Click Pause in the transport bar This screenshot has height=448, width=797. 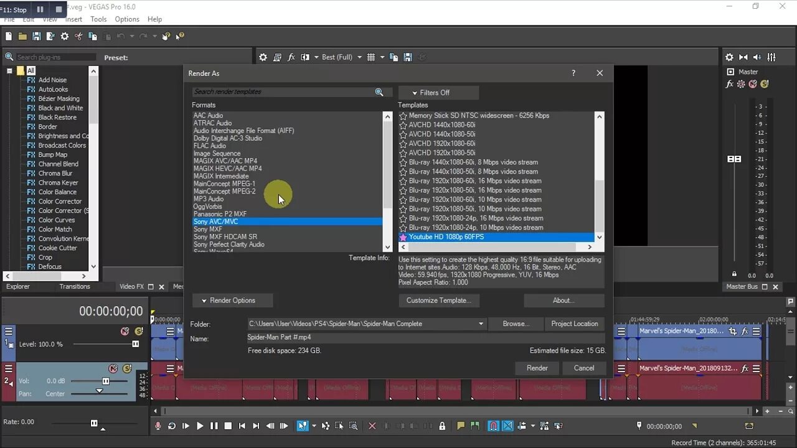214,426
